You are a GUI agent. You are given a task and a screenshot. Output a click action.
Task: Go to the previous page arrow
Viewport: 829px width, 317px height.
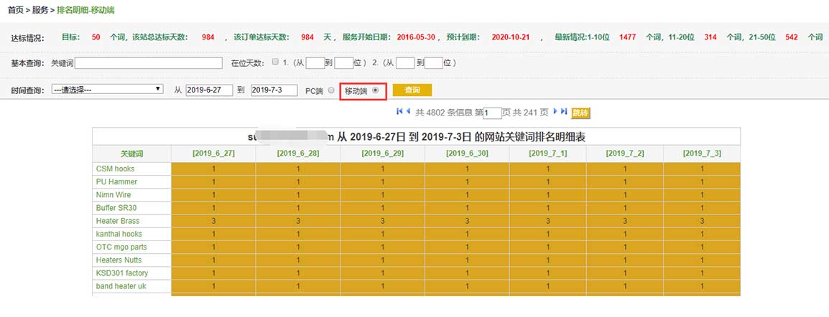pyautogui.click(x=408, y=112)
